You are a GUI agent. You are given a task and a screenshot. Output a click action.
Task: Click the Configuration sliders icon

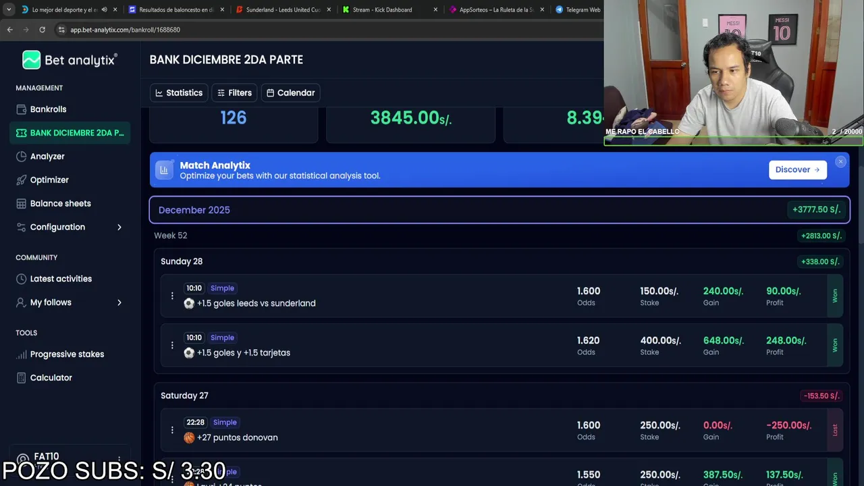click(22, 227)
